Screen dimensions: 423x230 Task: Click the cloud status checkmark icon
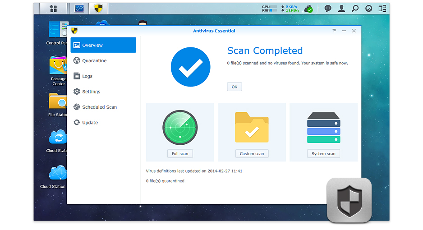coord(308,9)
